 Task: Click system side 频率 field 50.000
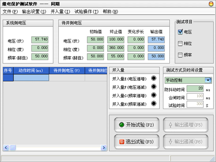40,57
